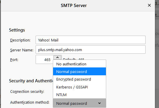The height and width of the screenshot is (108, 159).
Task: Select Normal password in the dropdown list
Action: (x=79, y=72)
